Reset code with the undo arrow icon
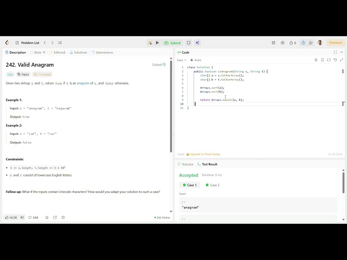 coord(335,60)
